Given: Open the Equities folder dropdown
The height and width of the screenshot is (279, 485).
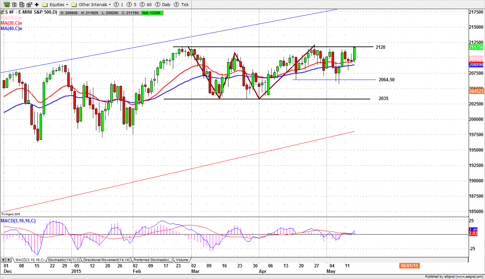Looking at the screenshot, I should pos(55,4).
